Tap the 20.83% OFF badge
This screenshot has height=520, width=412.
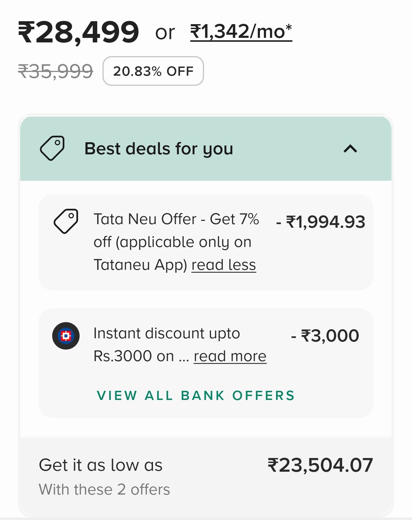(x=153, y=71)
